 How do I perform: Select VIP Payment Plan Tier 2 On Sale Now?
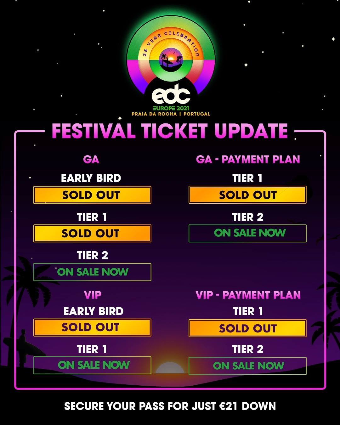point(247,366)
